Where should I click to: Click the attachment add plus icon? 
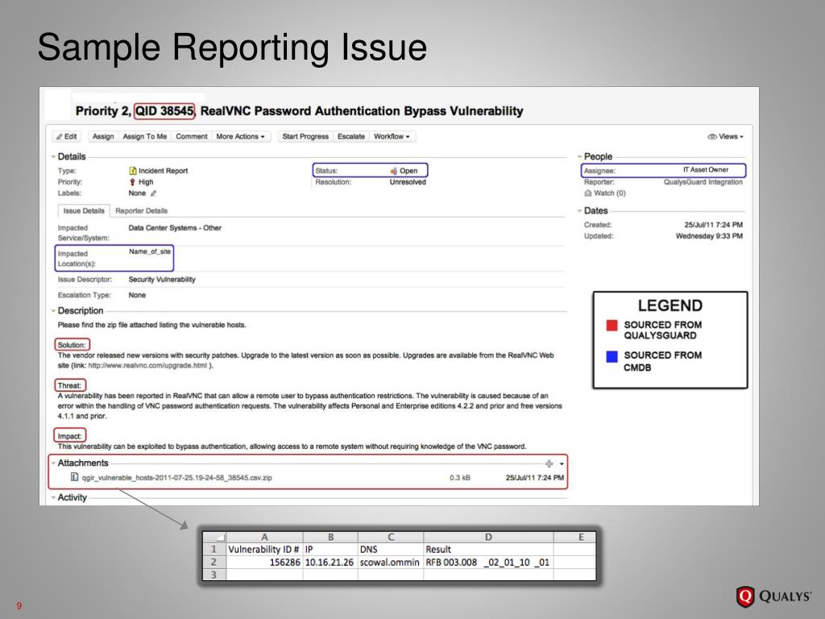pyautogui.click(x=549, y=463)
